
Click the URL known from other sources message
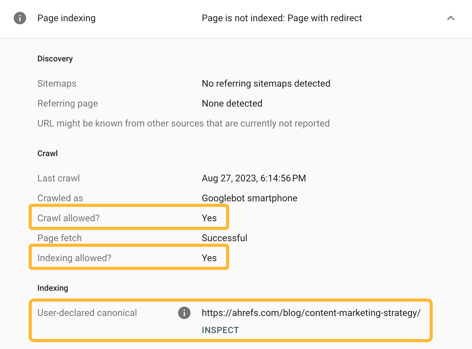[183, 123]
